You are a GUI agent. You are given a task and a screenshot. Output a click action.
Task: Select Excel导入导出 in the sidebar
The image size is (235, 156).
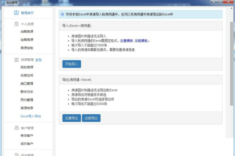click(x=31, y=116)
